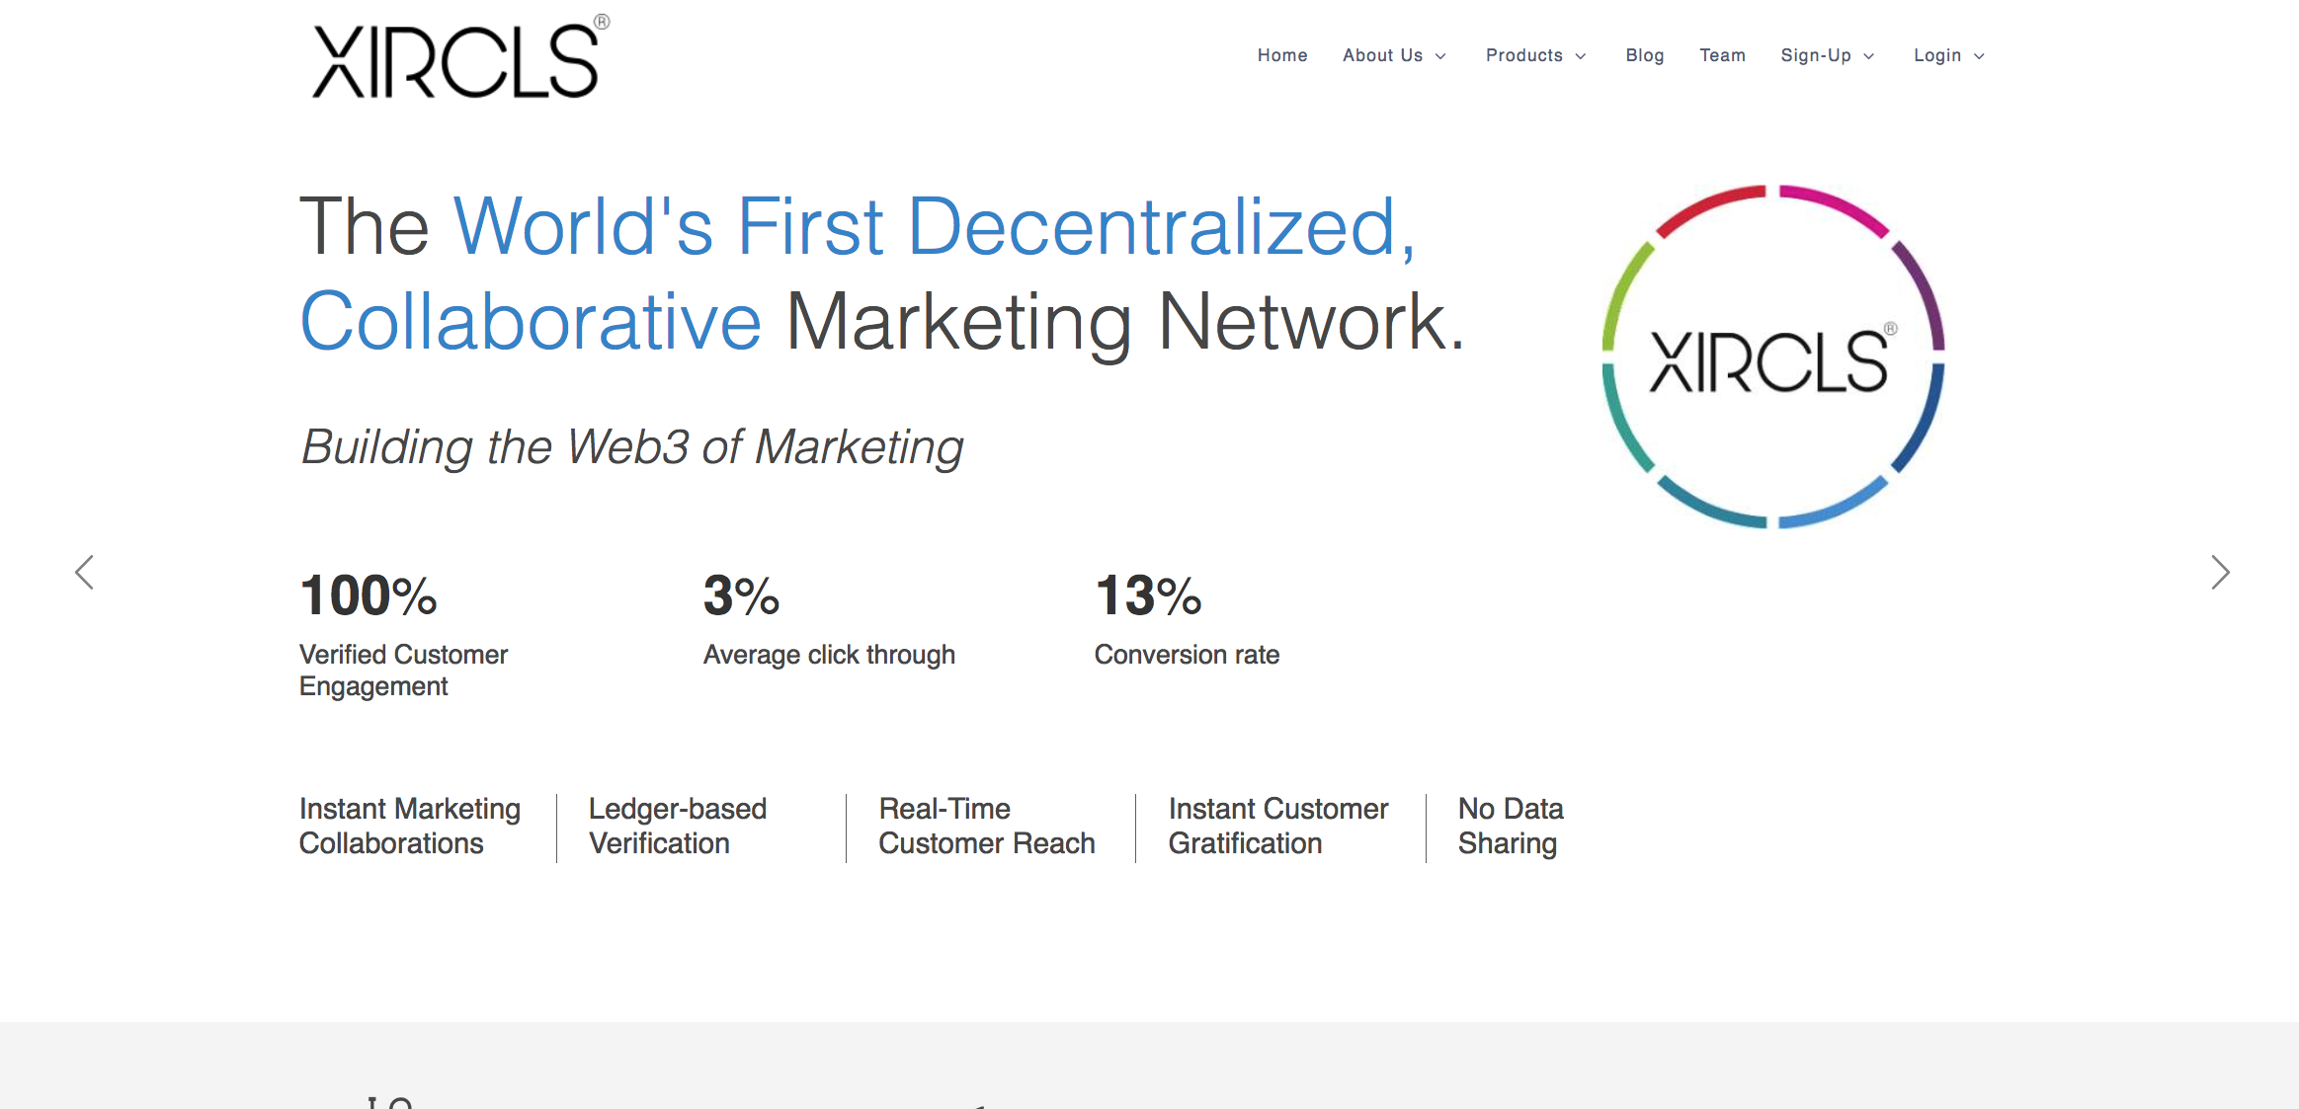Click the Sign-Up navigation label
Image resolution: width=2299 pixels, height=1109 pixels.
pyautogui.click(x=1815, y=55)
